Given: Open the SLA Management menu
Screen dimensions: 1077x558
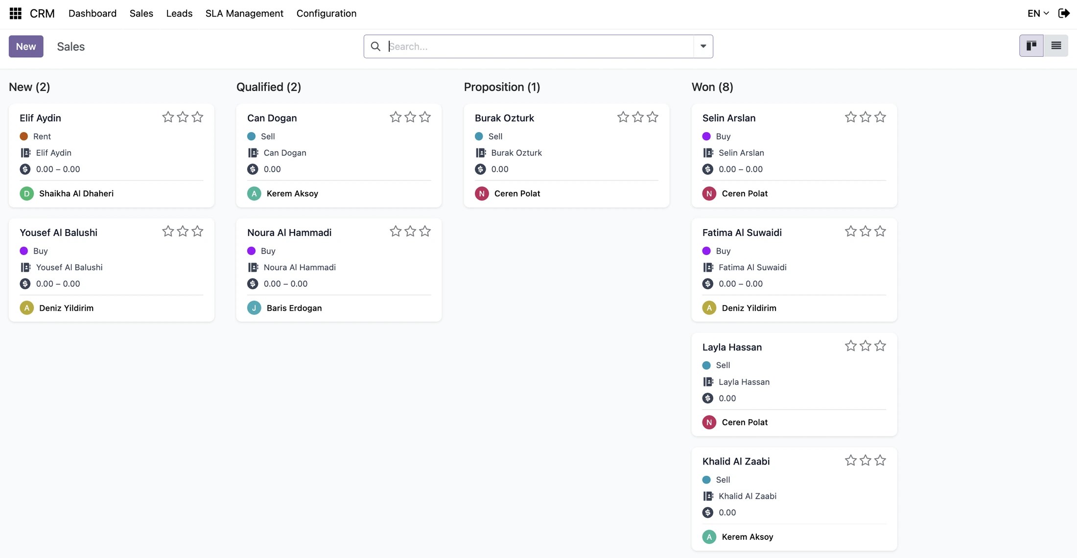Looking at the screenshot, I should pos(244,13).
